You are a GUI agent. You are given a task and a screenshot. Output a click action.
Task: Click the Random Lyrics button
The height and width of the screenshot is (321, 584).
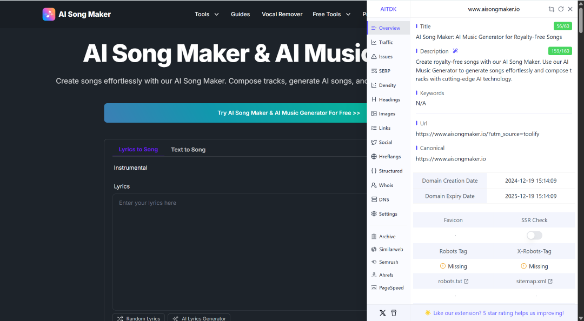pyautogui.click(x=138, y=318)
